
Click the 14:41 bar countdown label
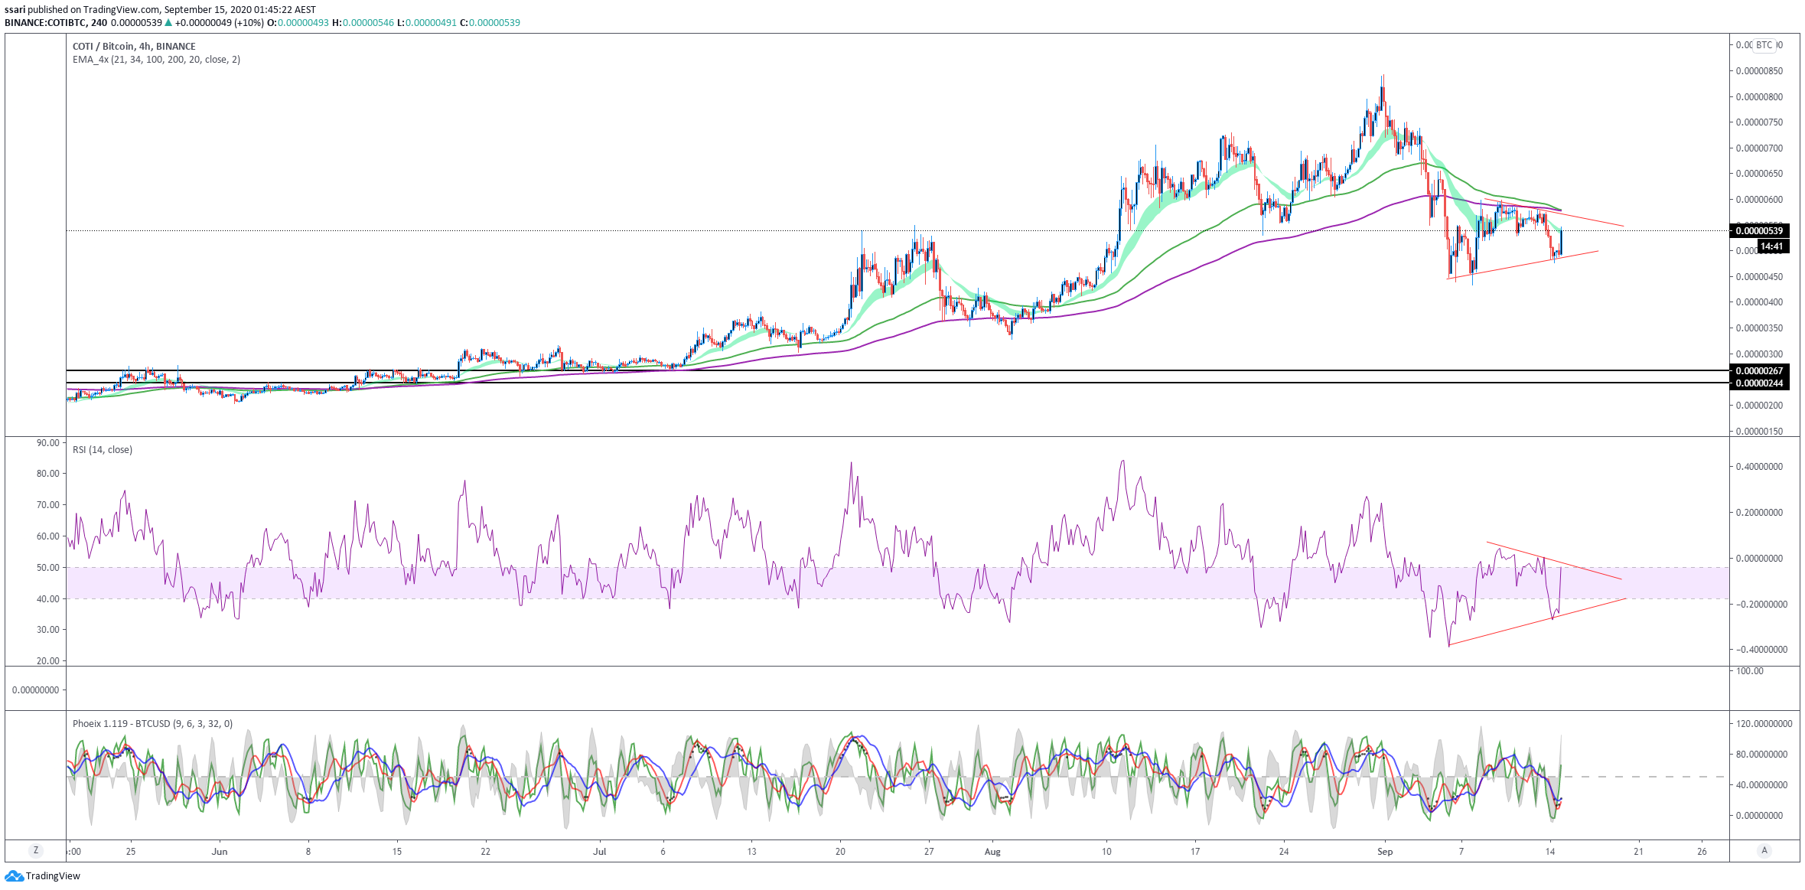[x=1772, y=246]
